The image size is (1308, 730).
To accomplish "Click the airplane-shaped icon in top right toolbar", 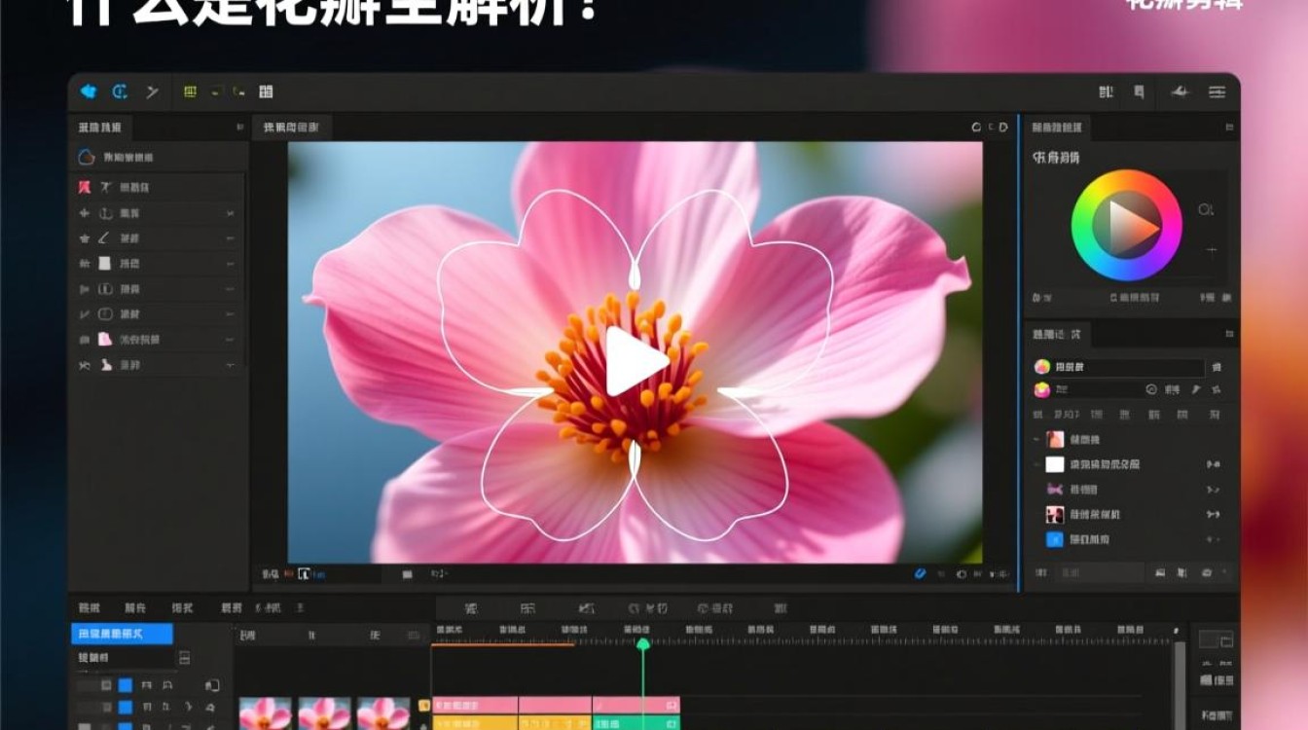I will click(1180, 91).
